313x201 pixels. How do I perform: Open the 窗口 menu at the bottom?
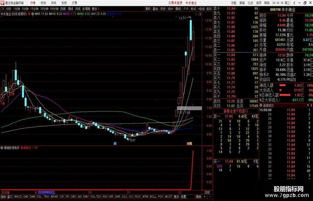point(10,197)
